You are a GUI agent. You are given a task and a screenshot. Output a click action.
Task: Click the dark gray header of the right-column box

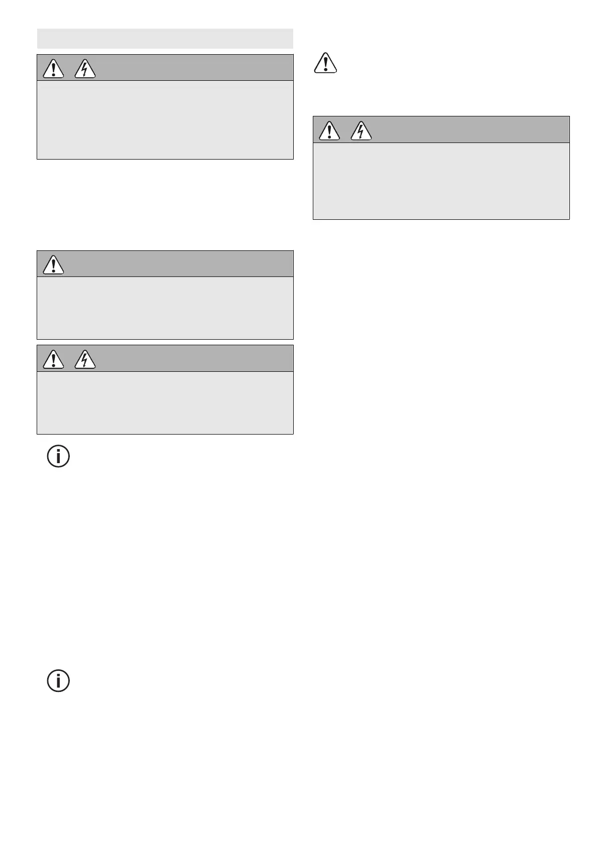[467, 130]
